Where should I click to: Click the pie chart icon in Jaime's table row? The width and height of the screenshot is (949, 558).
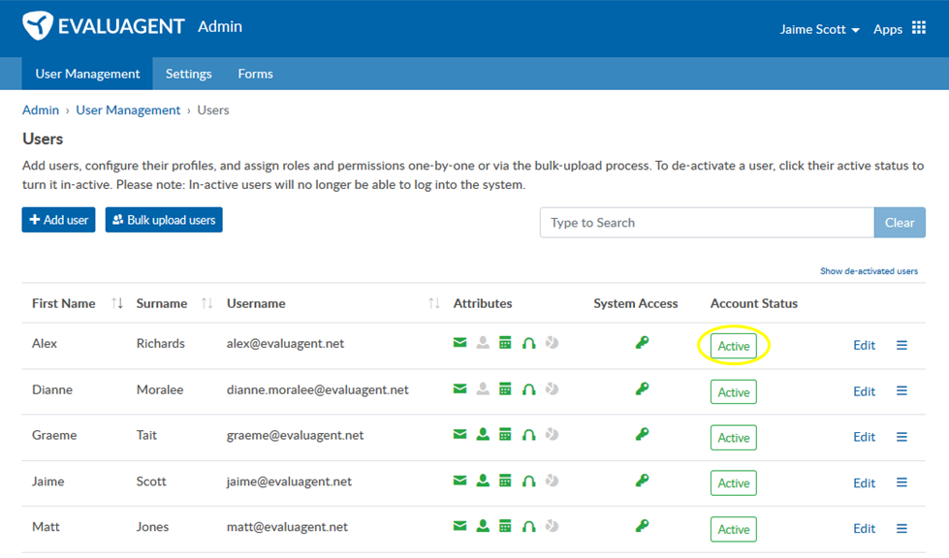[x=552, y=480]
